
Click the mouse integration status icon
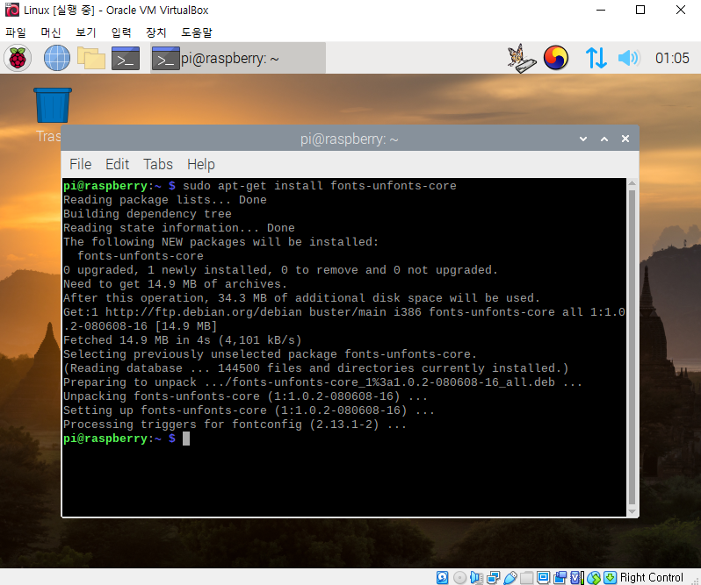[594, 577]
